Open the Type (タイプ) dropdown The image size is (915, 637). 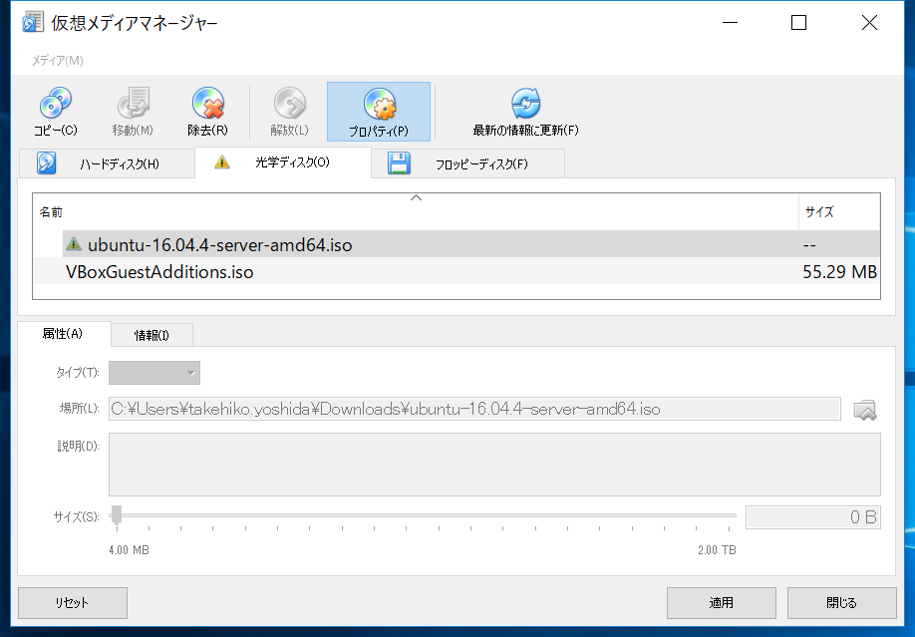click(154, 373)
